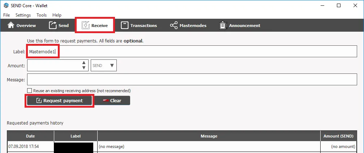This screenshot has height=153, width=364.
Task: Minimize the SEND Core wallet window
Action: (x=322, y=5)
